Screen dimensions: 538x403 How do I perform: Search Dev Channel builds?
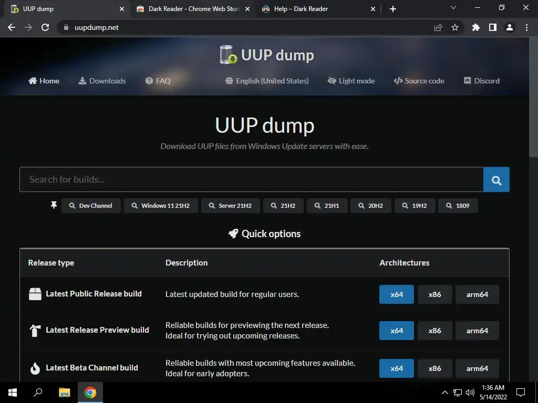91,206
